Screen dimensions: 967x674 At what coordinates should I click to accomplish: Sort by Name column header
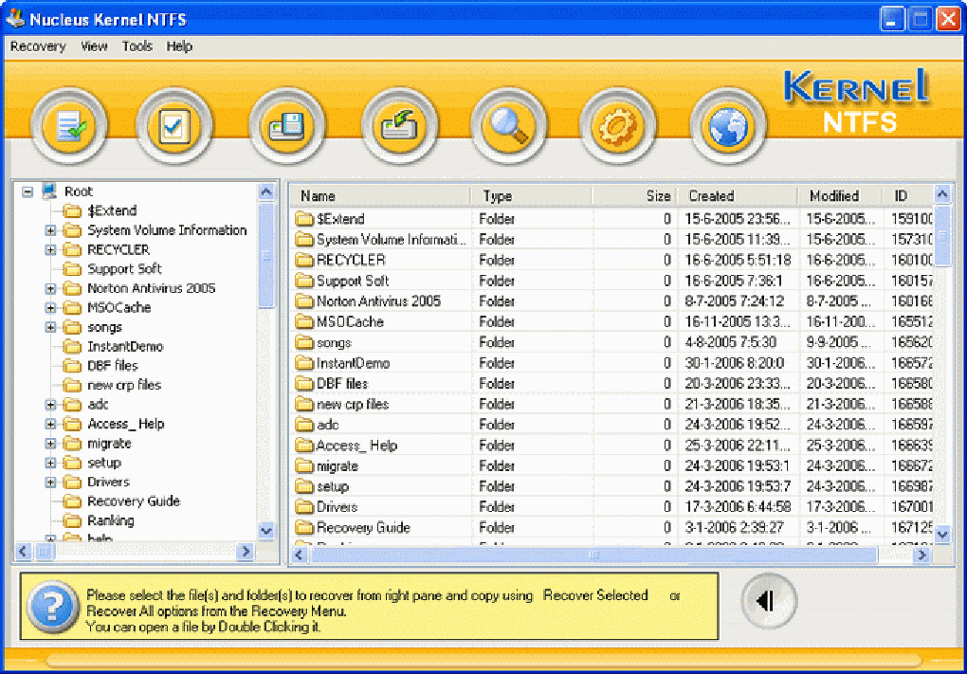click(380, 196)
